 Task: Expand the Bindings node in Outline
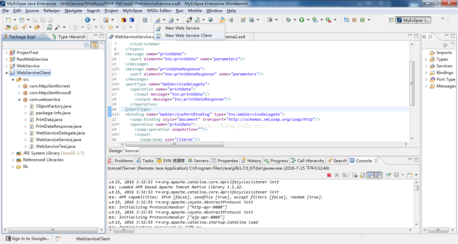click(x=426, y=73)
